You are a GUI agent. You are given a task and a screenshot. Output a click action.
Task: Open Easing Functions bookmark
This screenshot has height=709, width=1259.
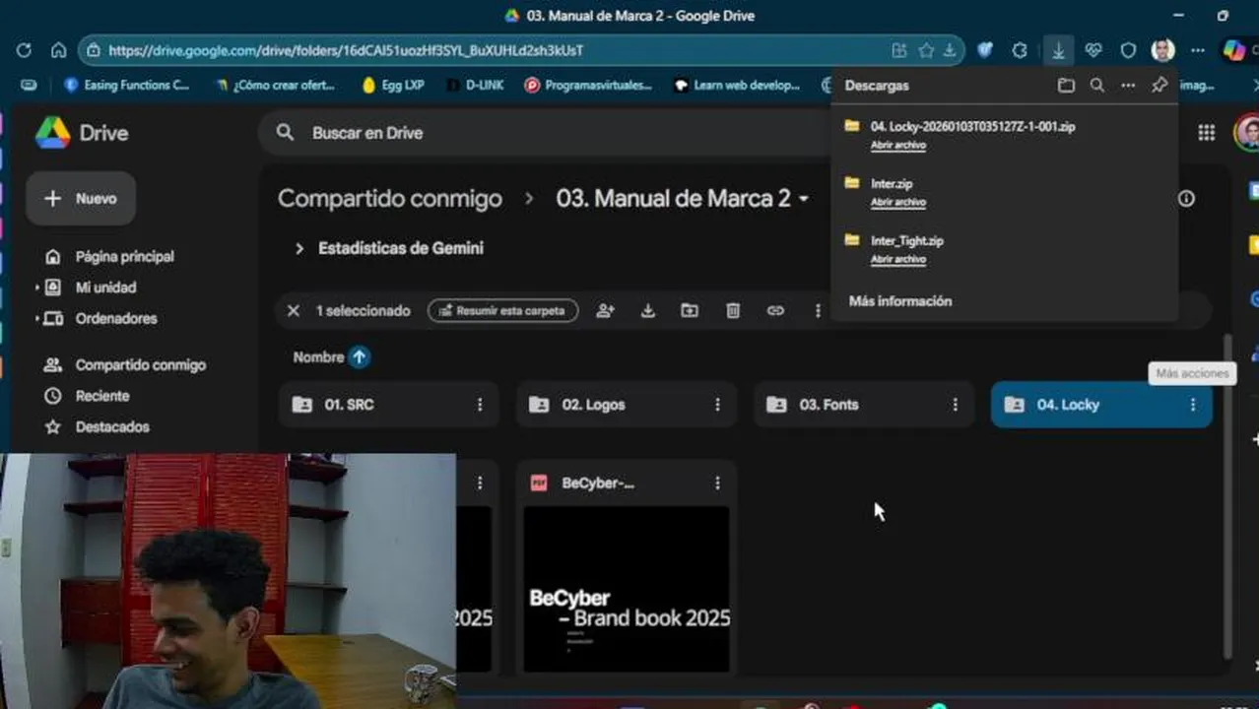126,86
